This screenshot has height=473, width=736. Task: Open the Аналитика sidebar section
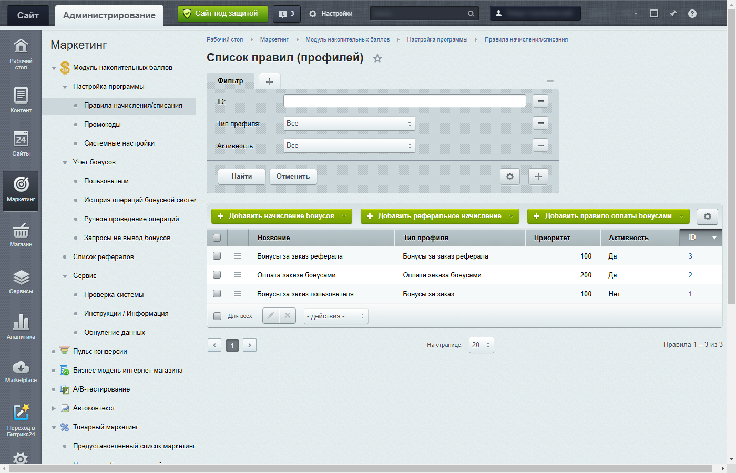[21, 327]
